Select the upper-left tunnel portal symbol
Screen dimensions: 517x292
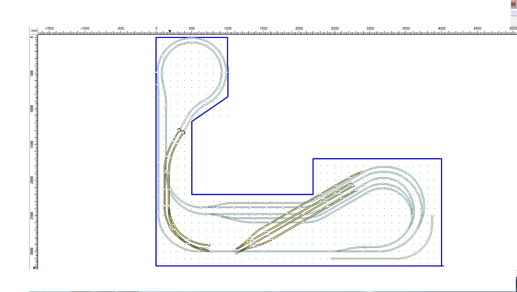[179, 130]
